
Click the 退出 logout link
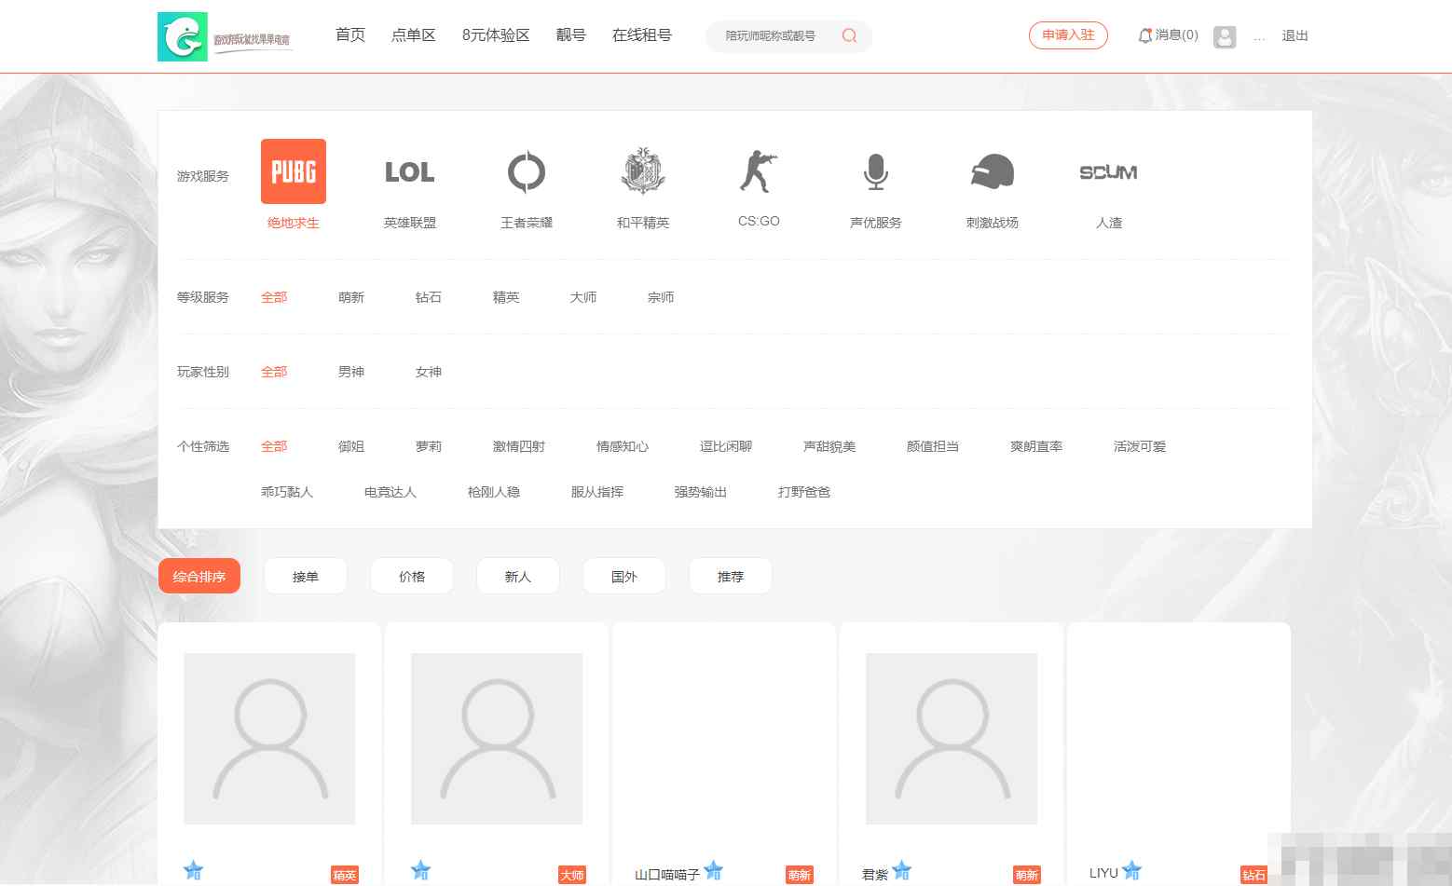coord(1294,35)
